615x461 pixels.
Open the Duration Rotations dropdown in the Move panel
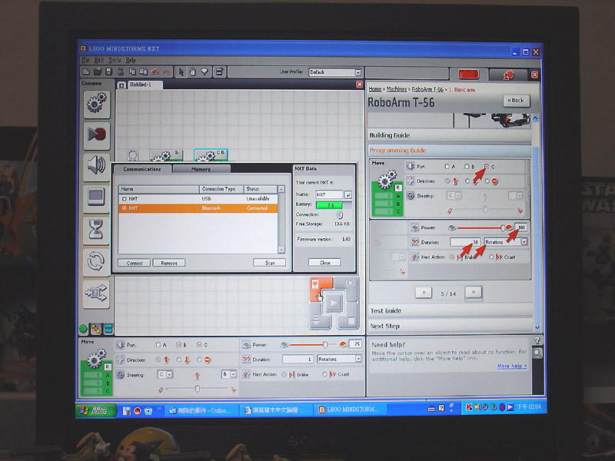pos(340,359)
